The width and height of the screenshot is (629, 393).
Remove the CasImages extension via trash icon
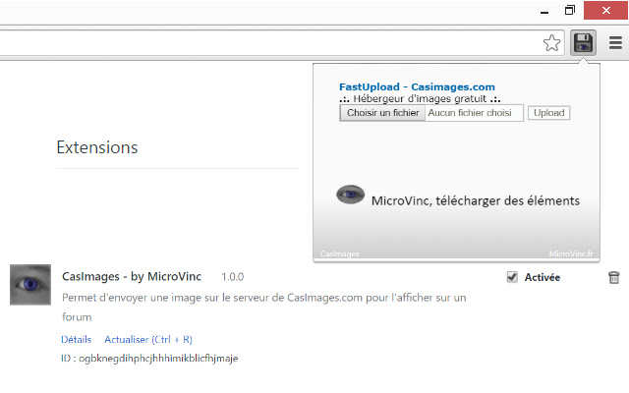click(x=613, y=277)
